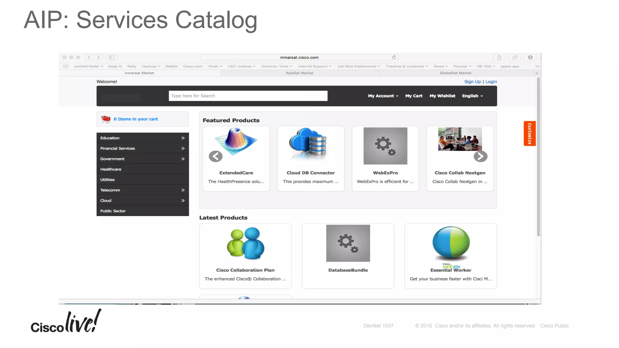Click the shopping cart icon
This screenshot has width=619, height=348.
(106, 119)
